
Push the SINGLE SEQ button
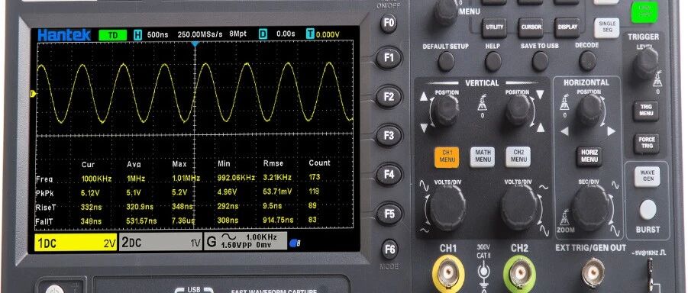point(607,28)
